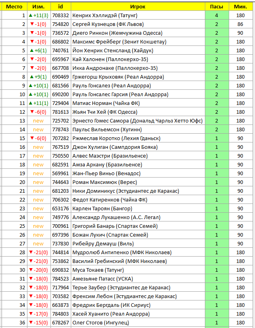This screenshot has width=255, height=328.
Task: Click the down arrow in Хасей Хуанито row
Action: pyautogui.click(x=31, y=314)
